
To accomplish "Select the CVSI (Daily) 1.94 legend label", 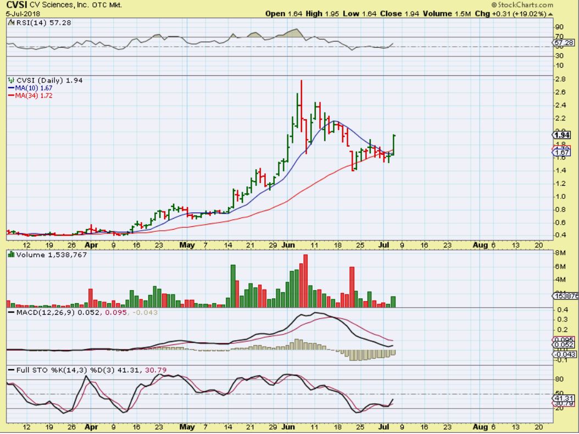I will tap(49, 80).
